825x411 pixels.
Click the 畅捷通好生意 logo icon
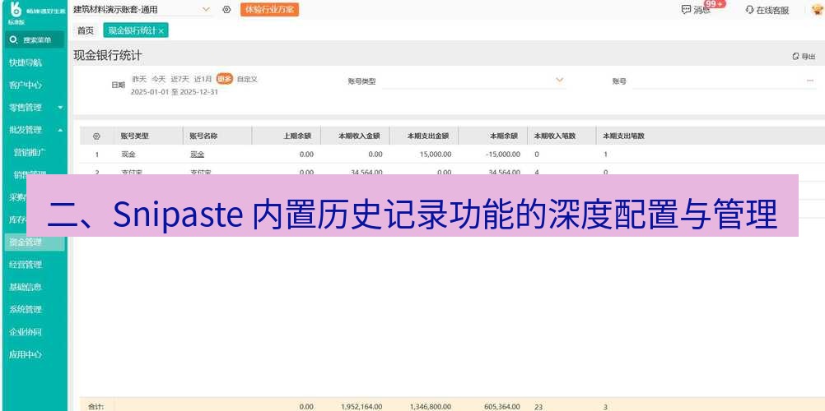16,9
